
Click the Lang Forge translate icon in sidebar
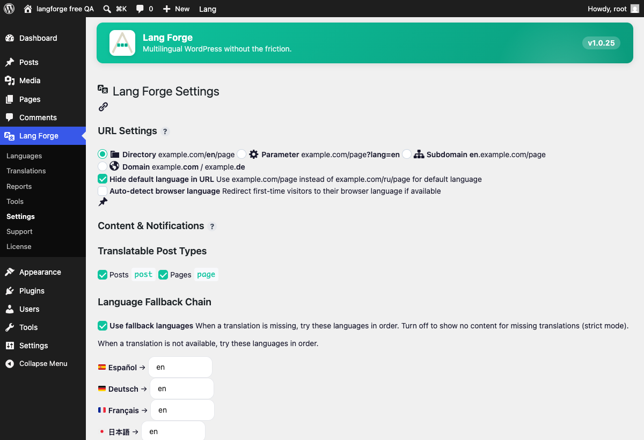(10, 136)
